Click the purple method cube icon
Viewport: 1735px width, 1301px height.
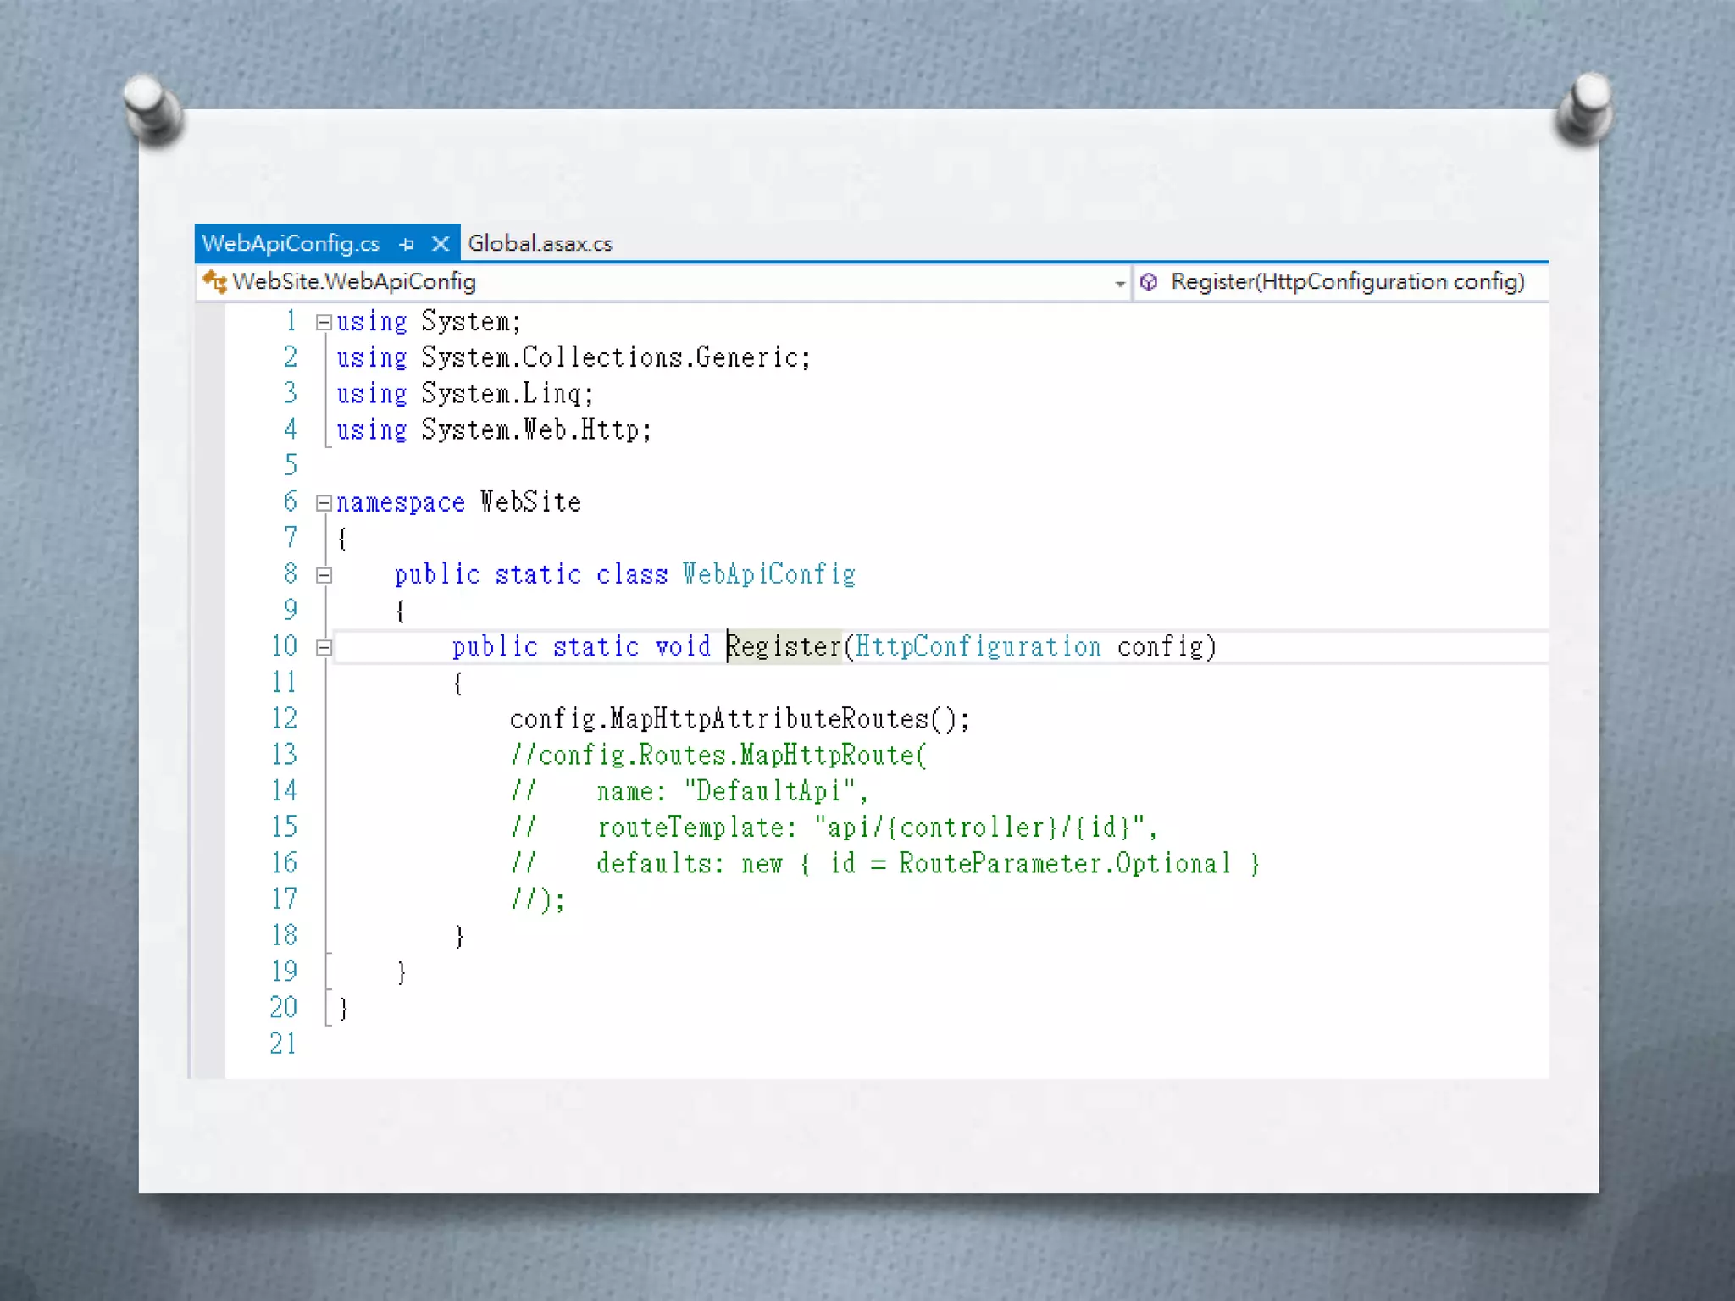(x=1149, y=281)
